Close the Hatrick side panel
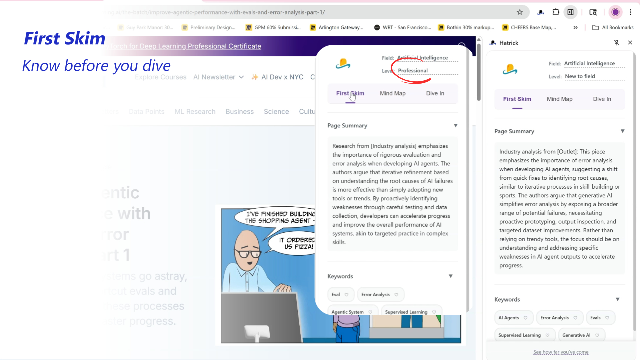Viewport: 640px width, 360px height. 630,43
